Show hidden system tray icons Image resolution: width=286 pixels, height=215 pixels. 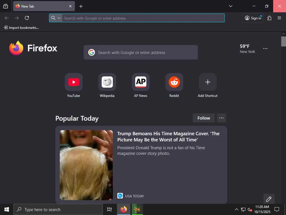pos(236,209)
